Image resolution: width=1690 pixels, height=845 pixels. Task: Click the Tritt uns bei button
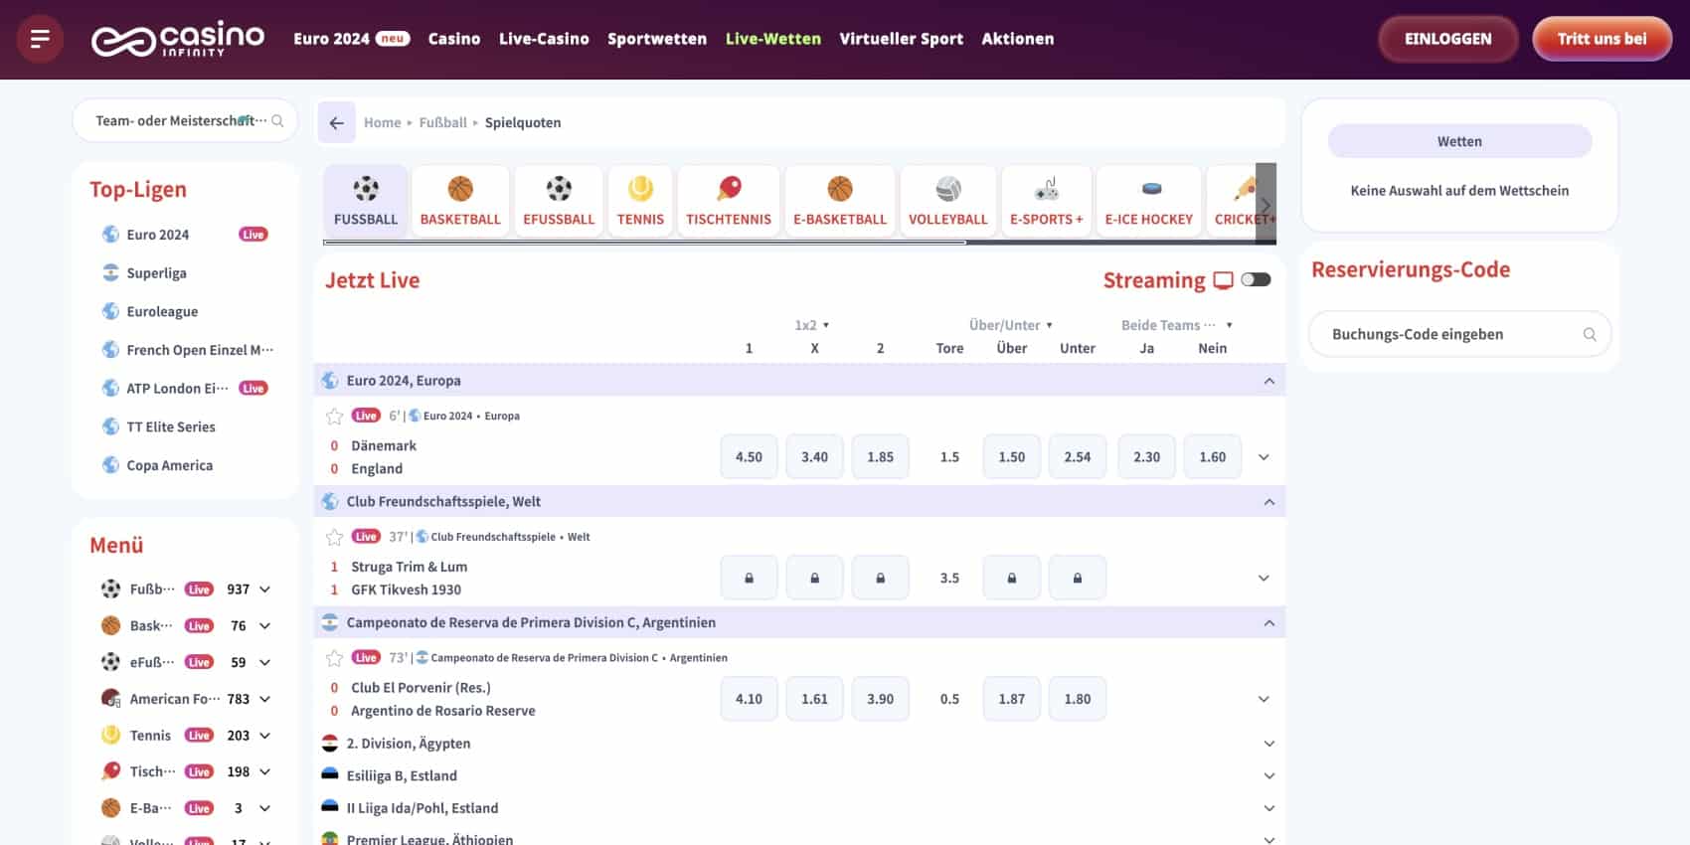pyautogui.click(x=1603, y=39)
